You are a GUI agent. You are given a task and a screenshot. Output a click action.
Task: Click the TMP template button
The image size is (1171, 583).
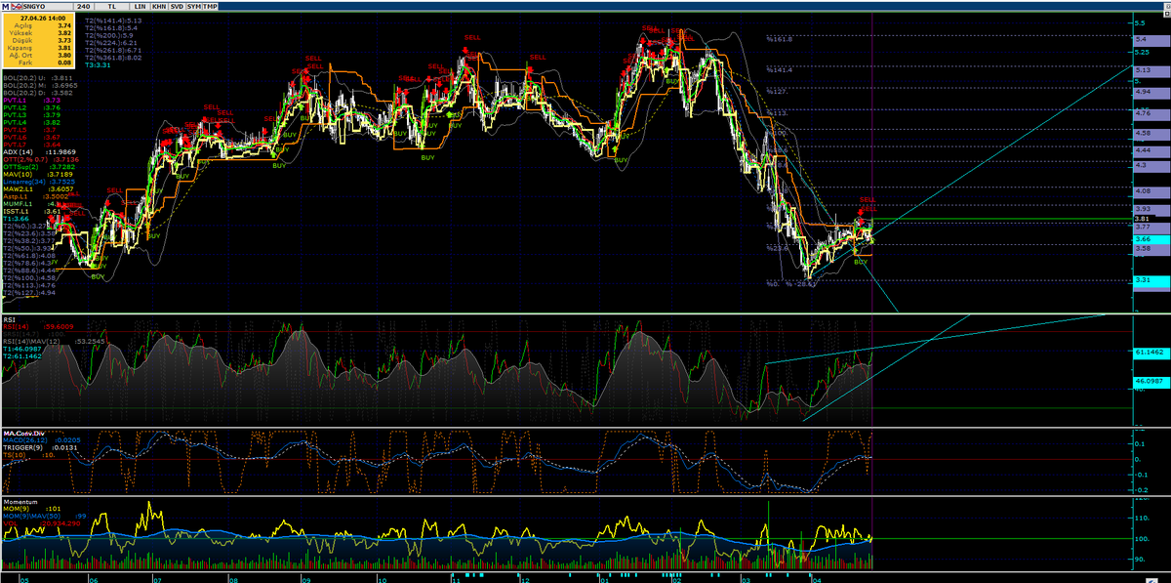(210, 7)
